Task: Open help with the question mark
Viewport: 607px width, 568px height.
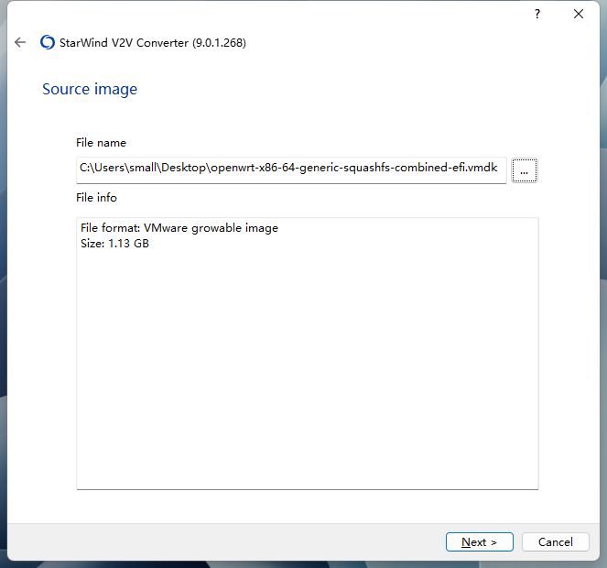Action: [537, 14]
